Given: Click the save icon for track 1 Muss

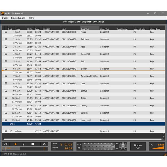Looking at the screenshot, I should coord(6,32).
